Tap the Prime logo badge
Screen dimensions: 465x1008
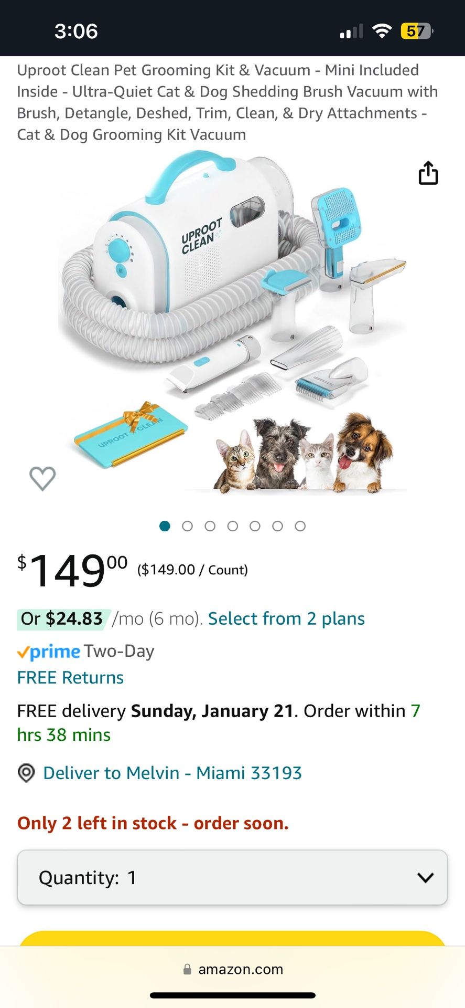[x=49, y=652]
